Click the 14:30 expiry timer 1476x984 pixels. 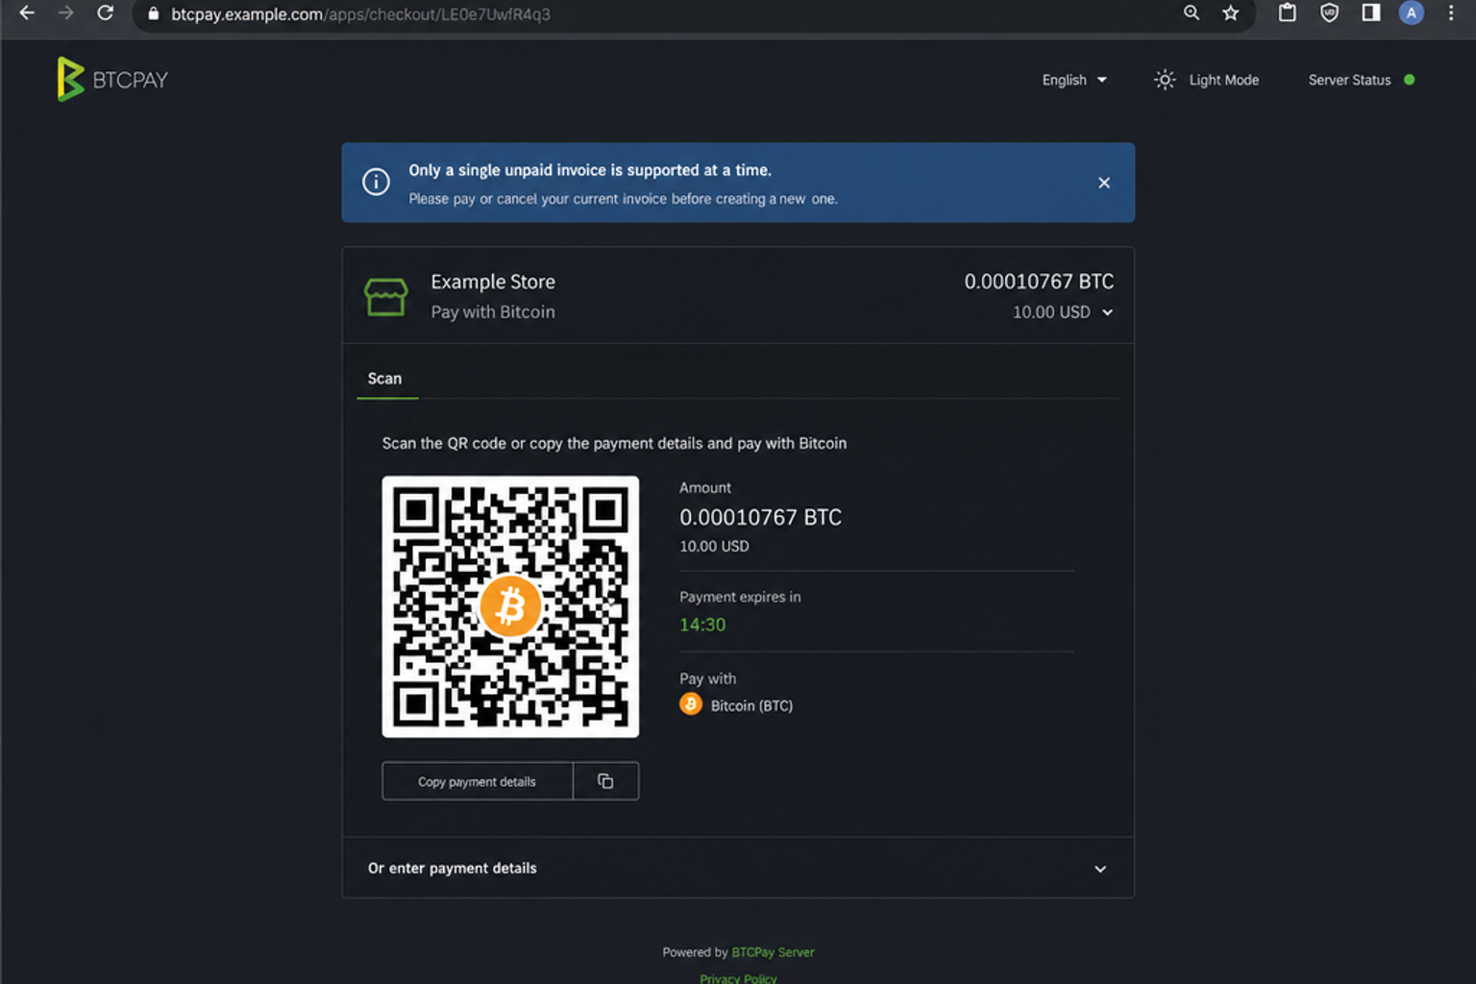[702, 625]
